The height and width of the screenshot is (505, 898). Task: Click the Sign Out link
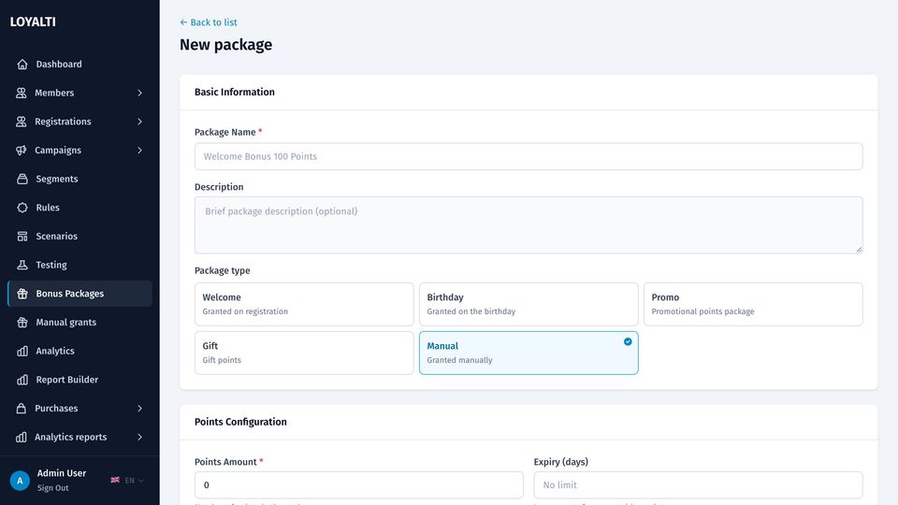click(52, 488)
